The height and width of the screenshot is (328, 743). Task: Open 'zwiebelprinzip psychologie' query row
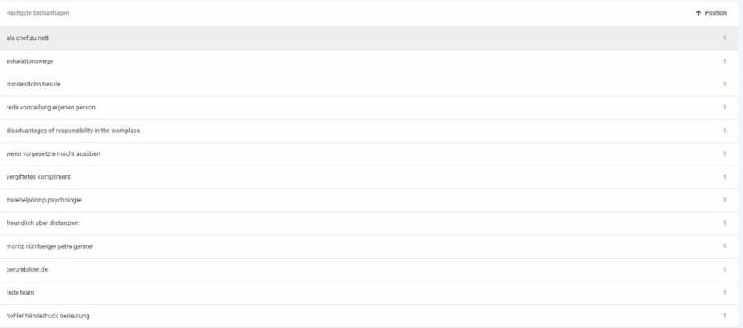pos(43,200)
